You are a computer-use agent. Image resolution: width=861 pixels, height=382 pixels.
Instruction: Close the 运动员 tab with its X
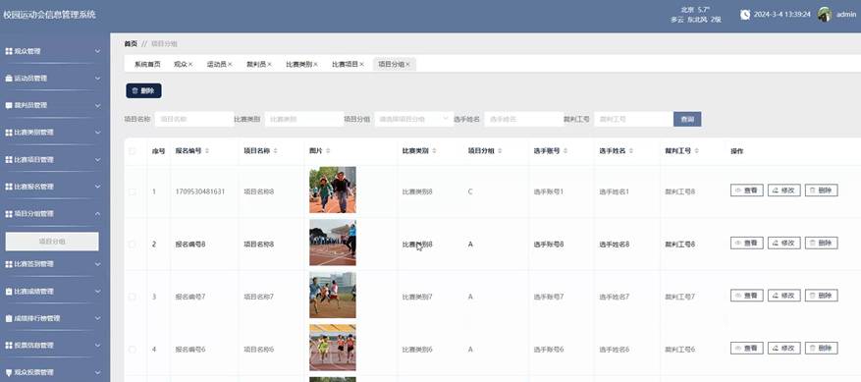pyautogui.click(x=230, y=64)
